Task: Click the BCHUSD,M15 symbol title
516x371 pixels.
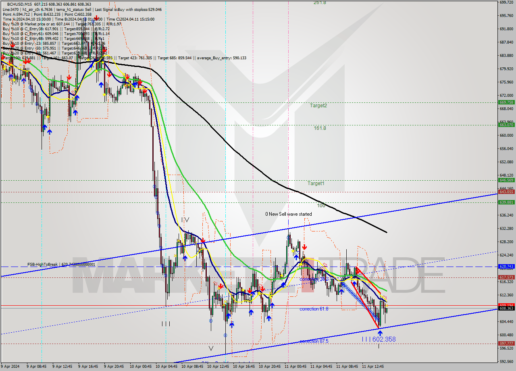Action: [x=19, y=4]
